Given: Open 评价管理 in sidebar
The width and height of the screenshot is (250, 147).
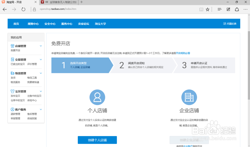Looking at the screenshot, I should pos(32,64).
